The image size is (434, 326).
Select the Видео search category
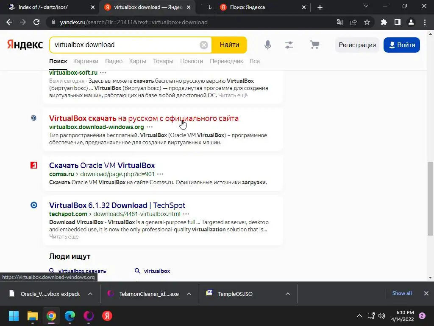(x=114, y=61)
